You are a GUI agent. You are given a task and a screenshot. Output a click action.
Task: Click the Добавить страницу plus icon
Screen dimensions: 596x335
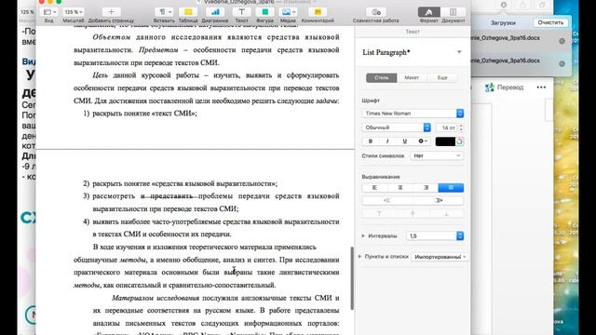pos(111,12)
